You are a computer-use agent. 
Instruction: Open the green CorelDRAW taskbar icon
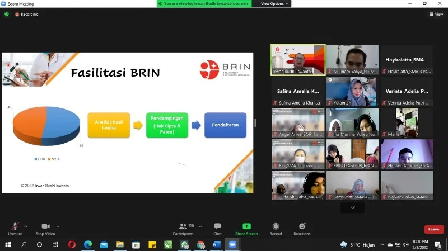click(169, 244)
